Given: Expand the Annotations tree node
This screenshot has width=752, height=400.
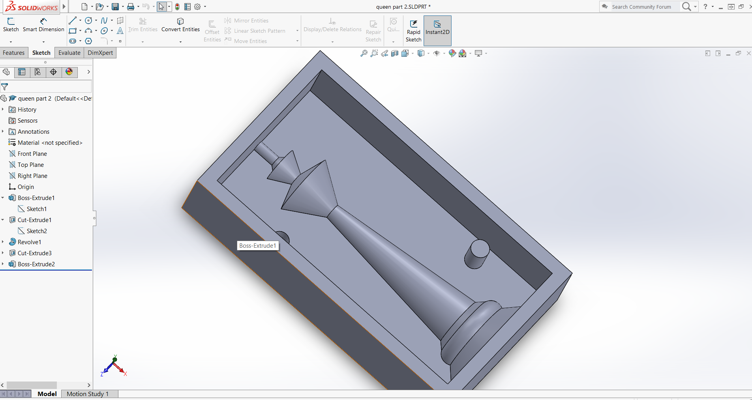Looking at the screenshot, I should (3, 131).
